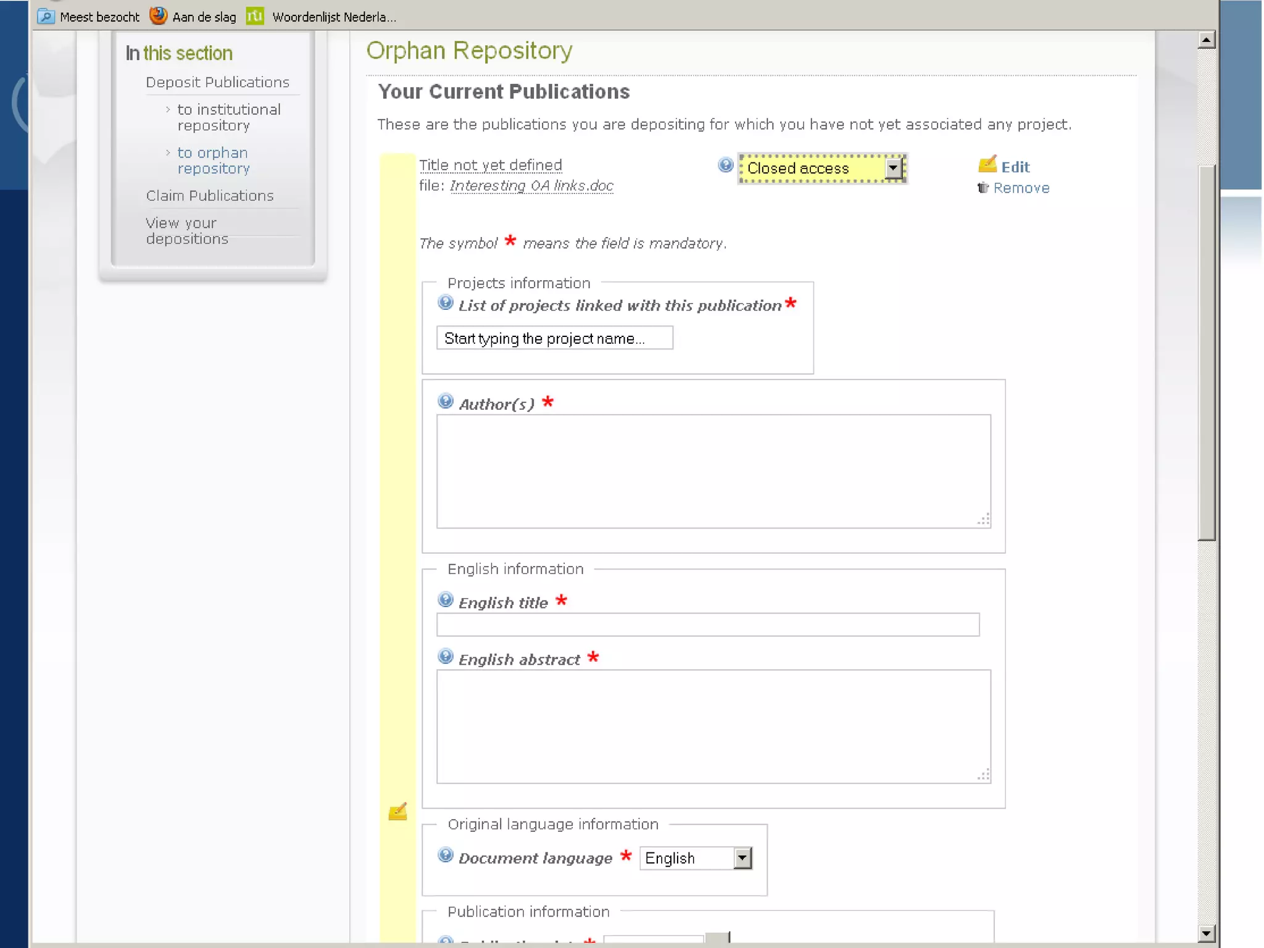Click help icon beside access rights dropdown
The width and height of the screenshot is (1264, 948).
725,165
